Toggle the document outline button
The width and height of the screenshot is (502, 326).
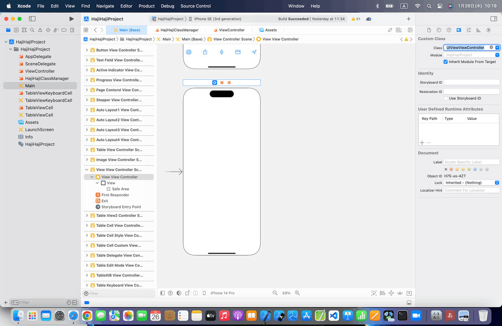[x=163, y=293]
